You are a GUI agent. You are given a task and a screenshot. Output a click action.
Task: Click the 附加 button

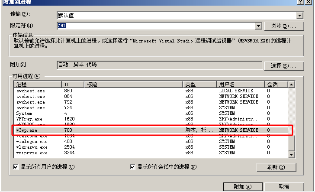[242, 187]
